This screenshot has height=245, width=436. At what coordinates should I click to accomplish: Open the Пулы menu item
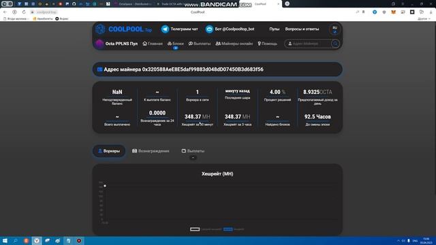tap(274, 29)
